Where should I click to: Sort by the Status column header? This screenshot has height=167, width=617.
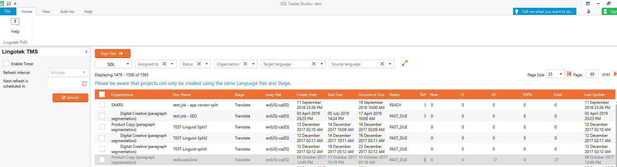pyautogui.click(x=394, y=94)
